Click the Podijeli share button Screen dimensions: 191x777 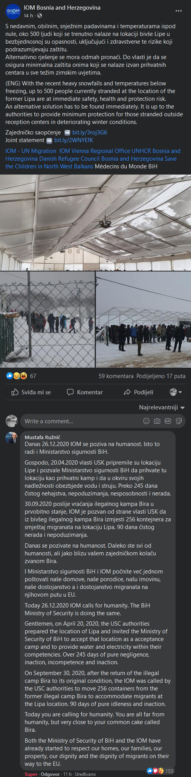pyautogui.click(x=138, y=392)
